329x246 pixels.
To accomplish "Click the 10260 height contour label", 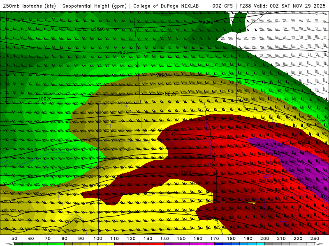I will click(185, 173).
